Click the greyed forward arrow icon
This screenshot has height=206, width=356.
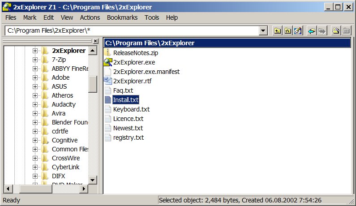click(x=322, y=30)
